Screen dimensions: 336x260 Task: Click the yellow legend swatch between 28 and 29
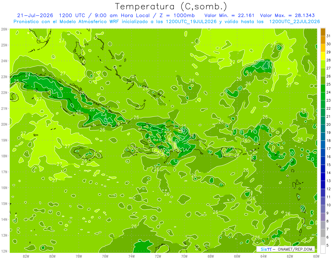click(323, 56)
